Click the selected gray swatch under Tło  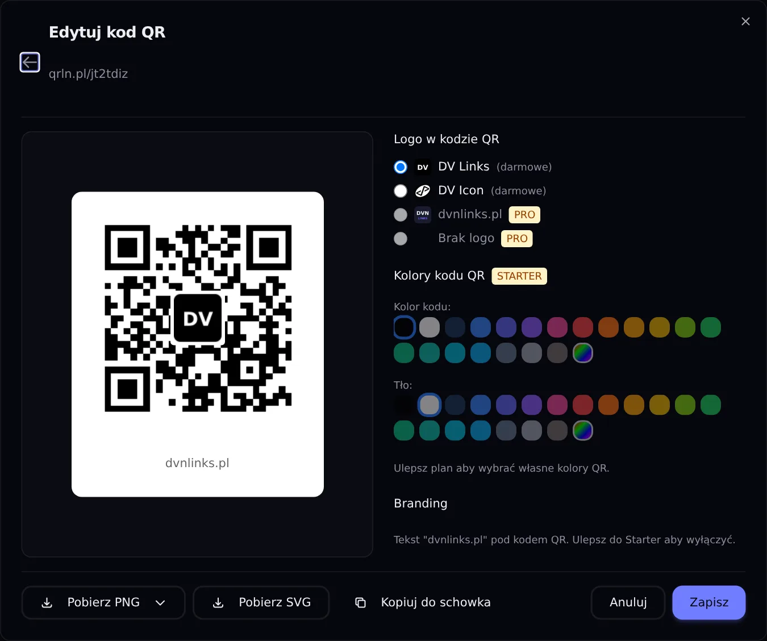430,405
